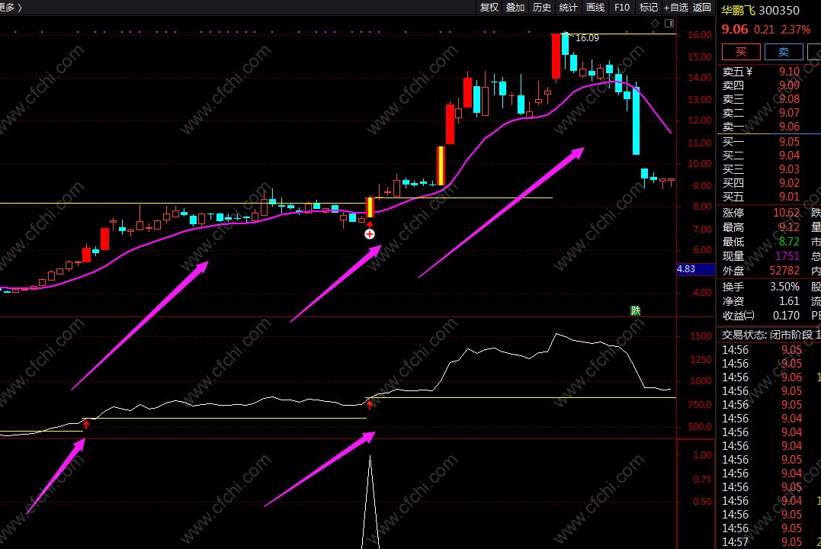Click the blue 4.83 price label on the axis

(x=695, y=269)
